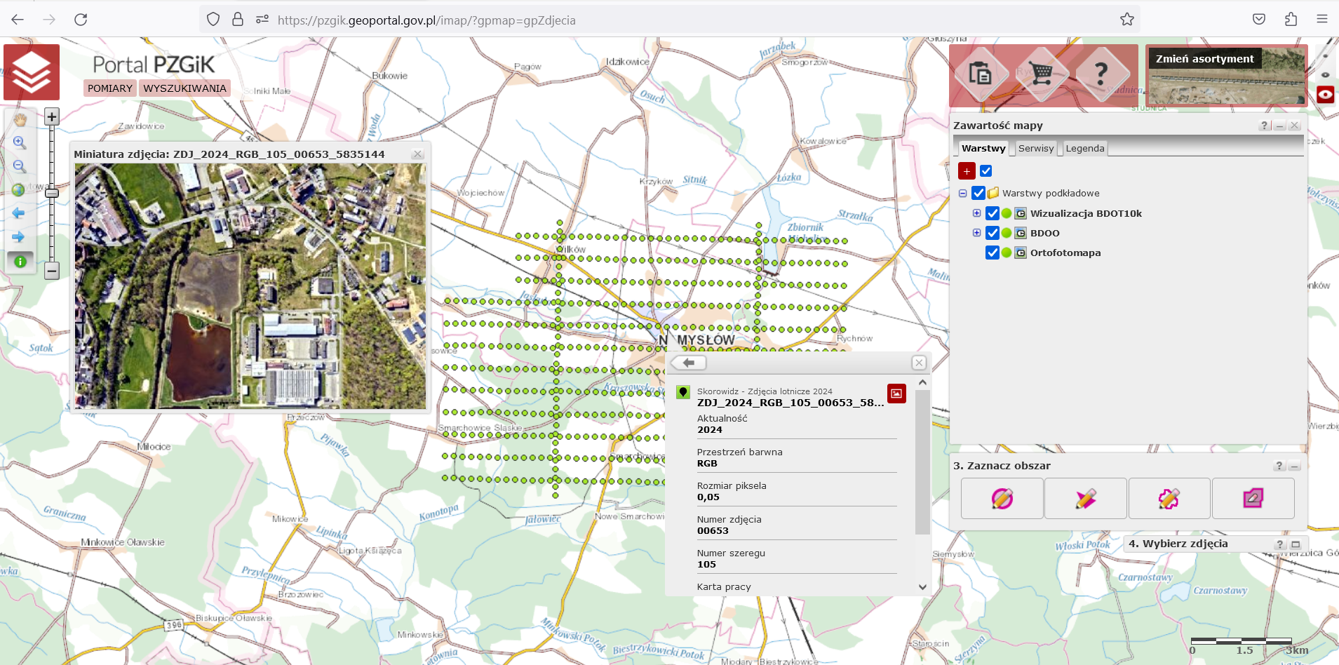Minimize the Zawartość mapy panel
This screenshot has width=1339, height=665.
(1279, 126)
